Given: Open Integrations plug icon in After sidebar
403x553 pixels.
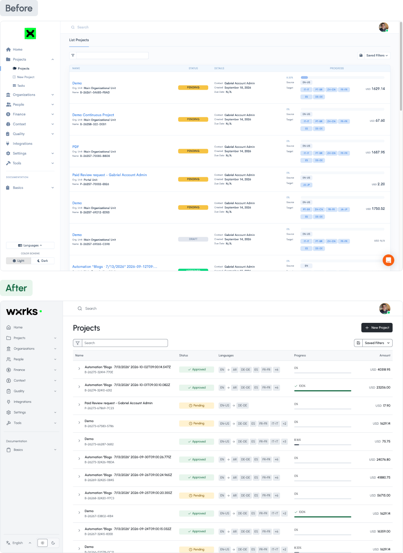Looking at the screenshot, I should tap(8, 402).
